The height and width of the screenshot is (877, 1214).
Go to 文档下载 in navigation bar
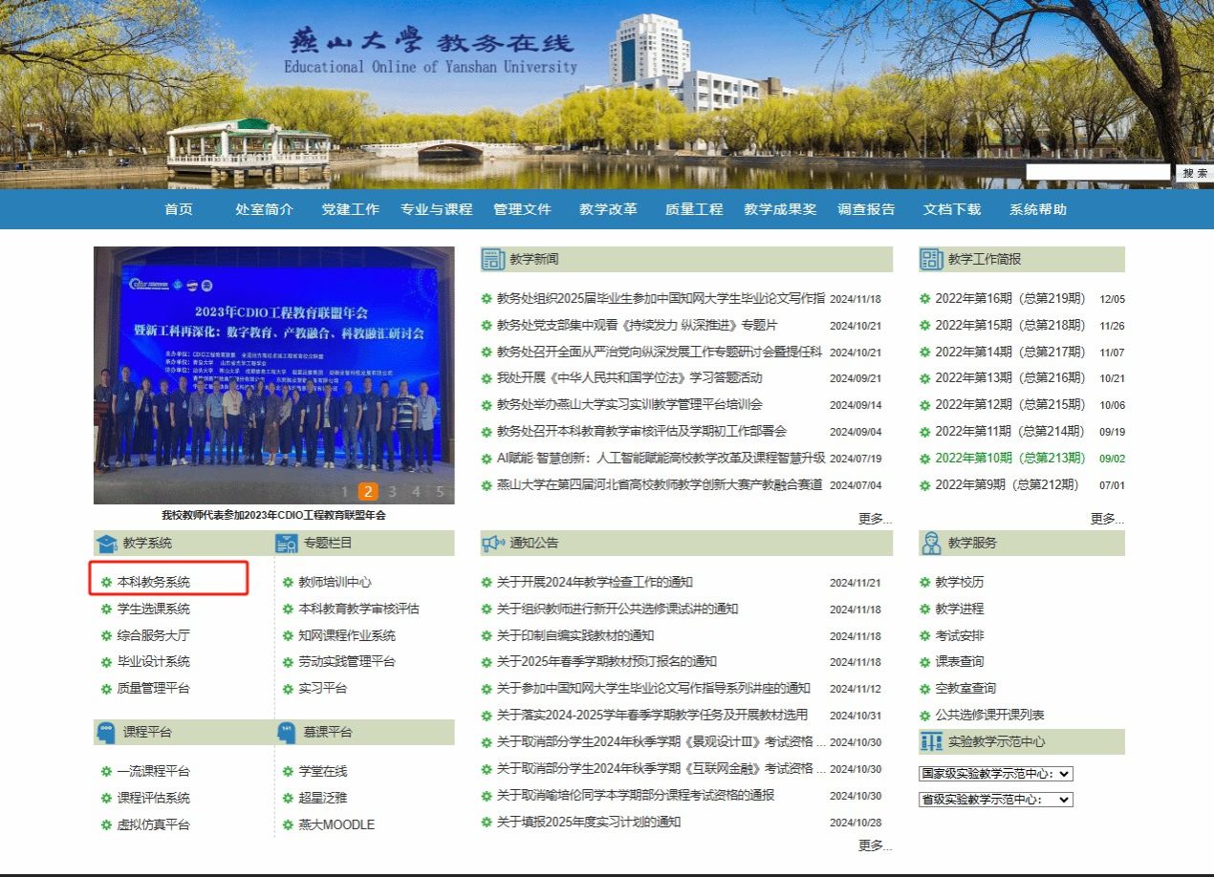pos(951,209)
